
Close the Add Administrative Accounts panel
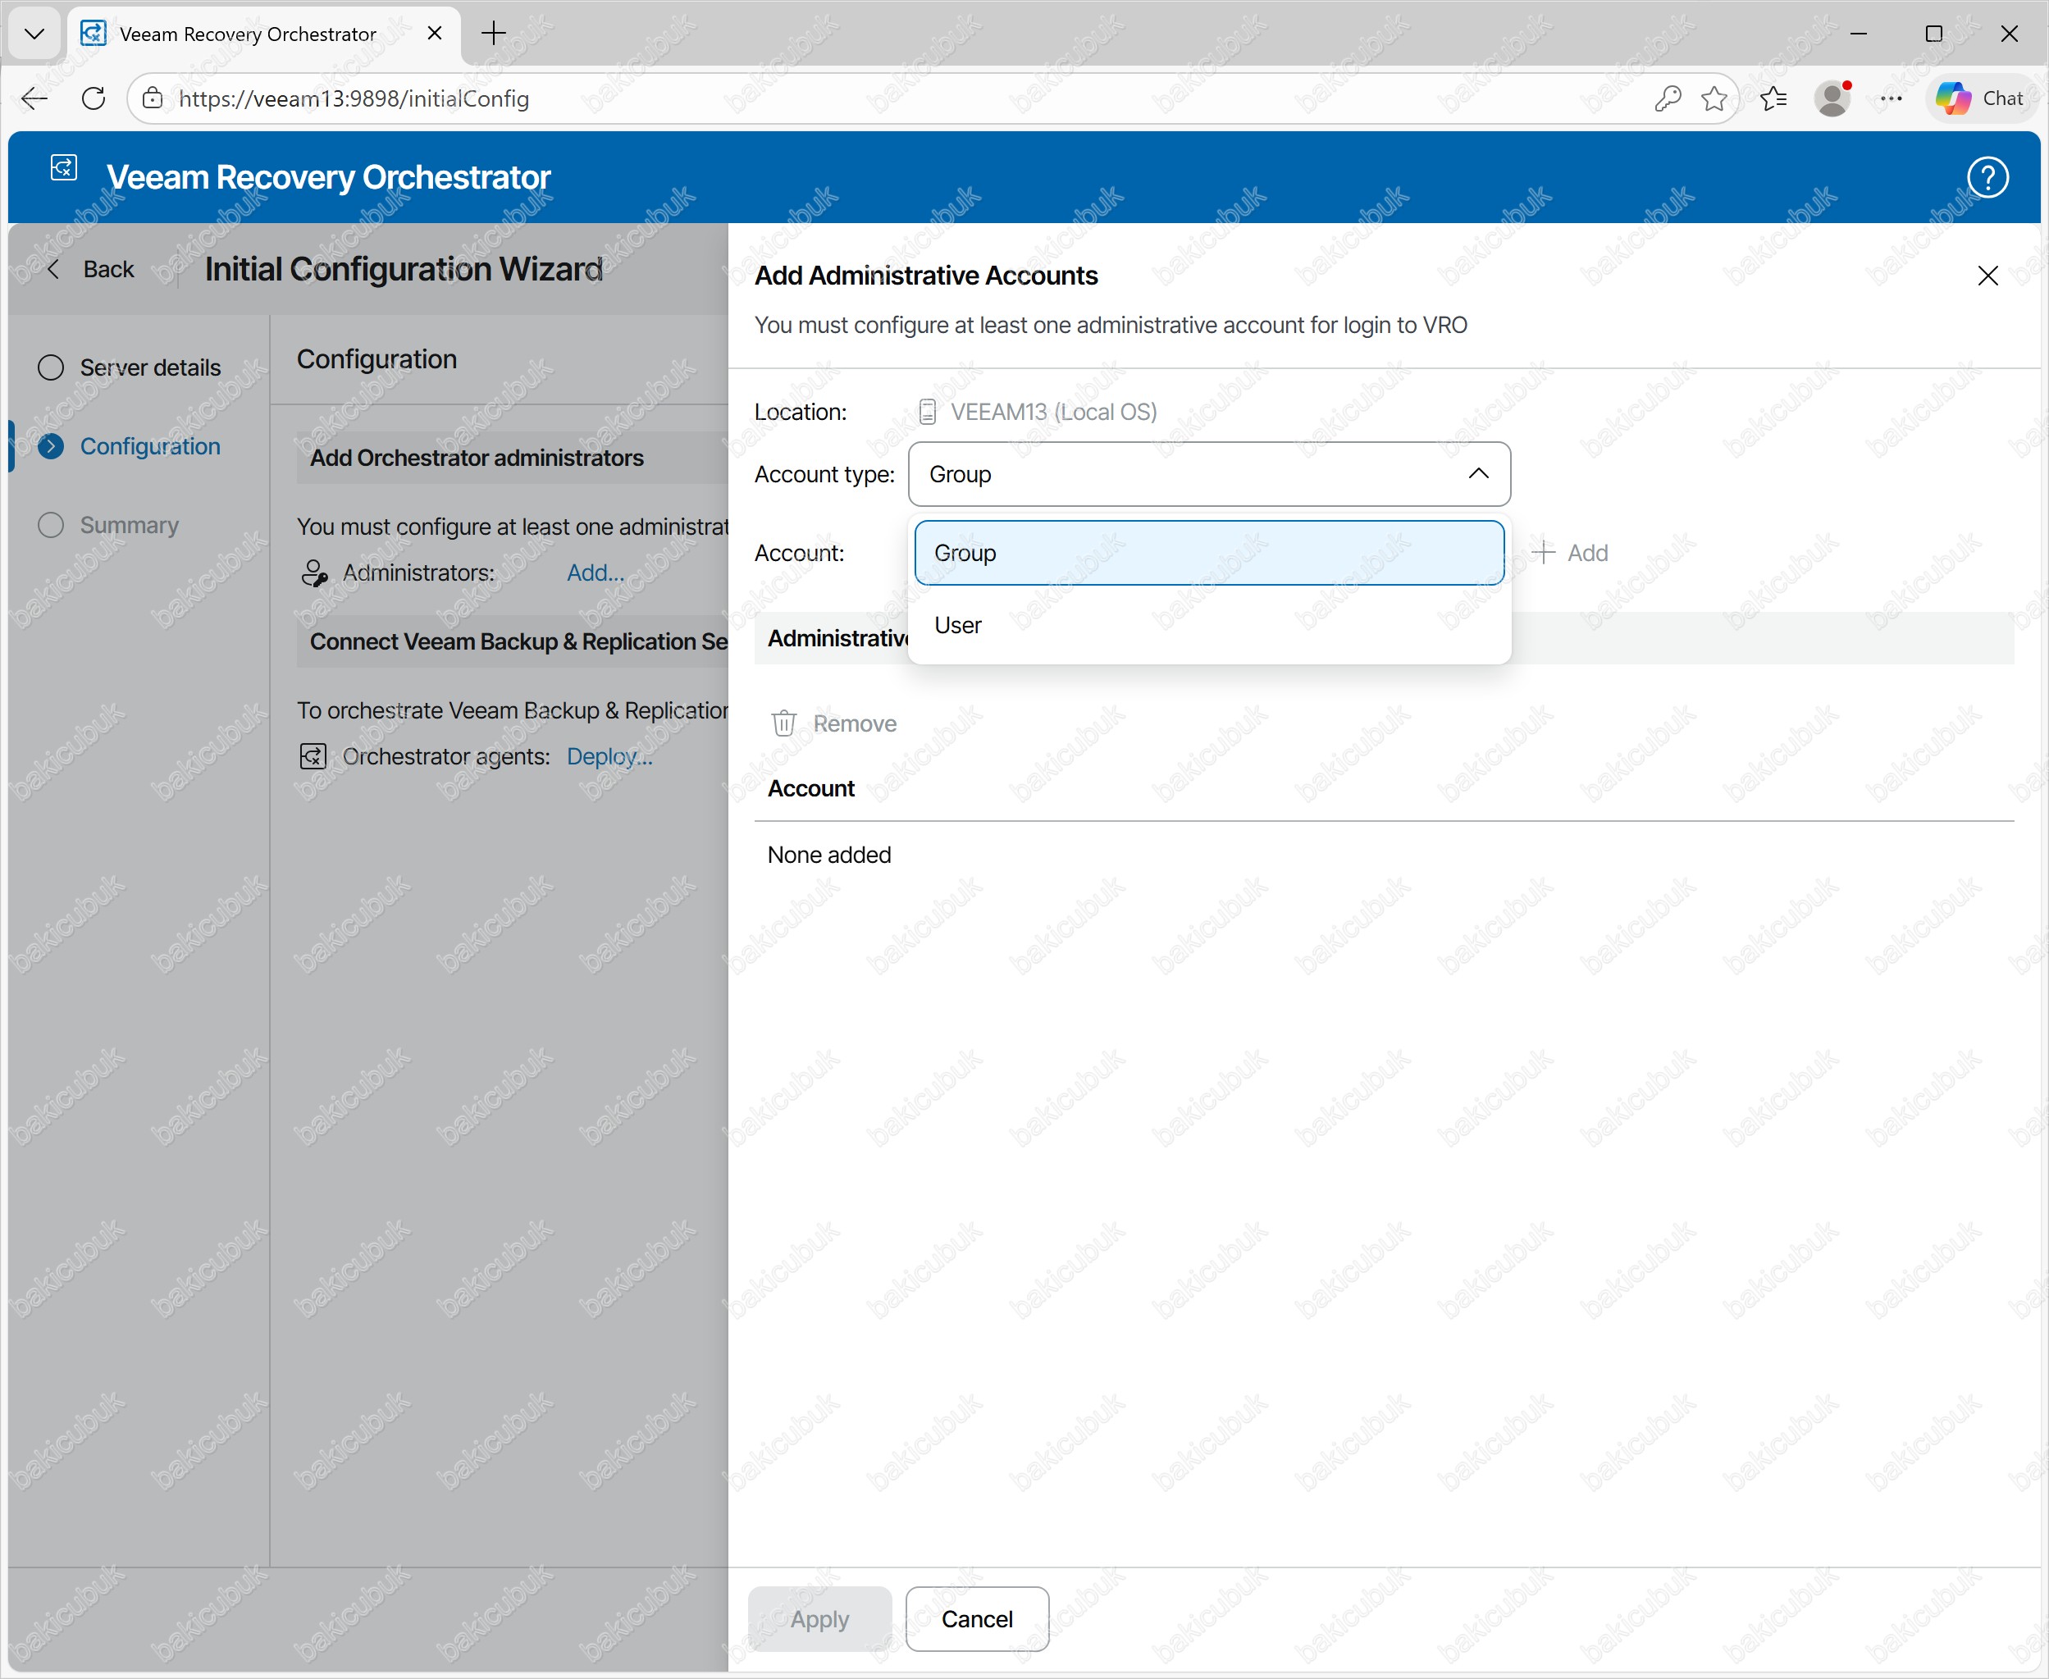click(x=1987, y=276)
